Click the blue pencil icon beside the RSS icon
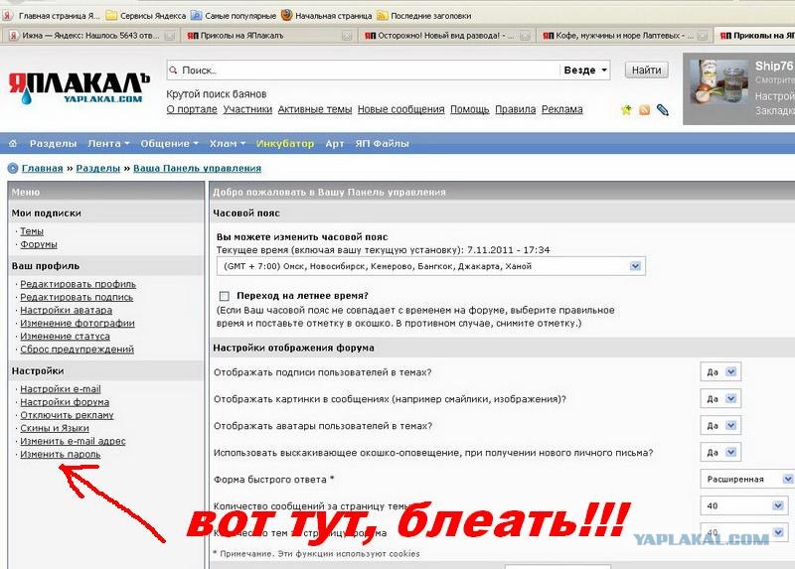 click(662, 109)
